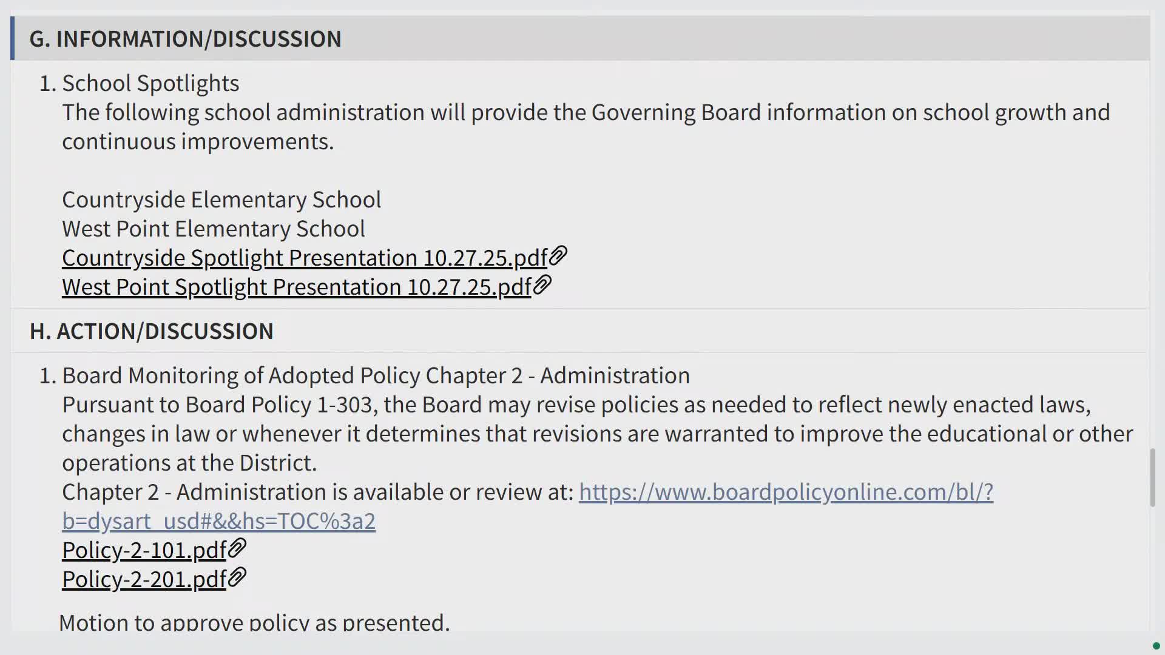Collapse the H. Action/Discussion section header

(152, 331)
